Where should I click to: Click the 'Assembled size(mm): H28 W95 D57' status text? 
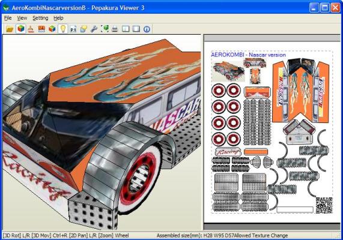(195, 235)
